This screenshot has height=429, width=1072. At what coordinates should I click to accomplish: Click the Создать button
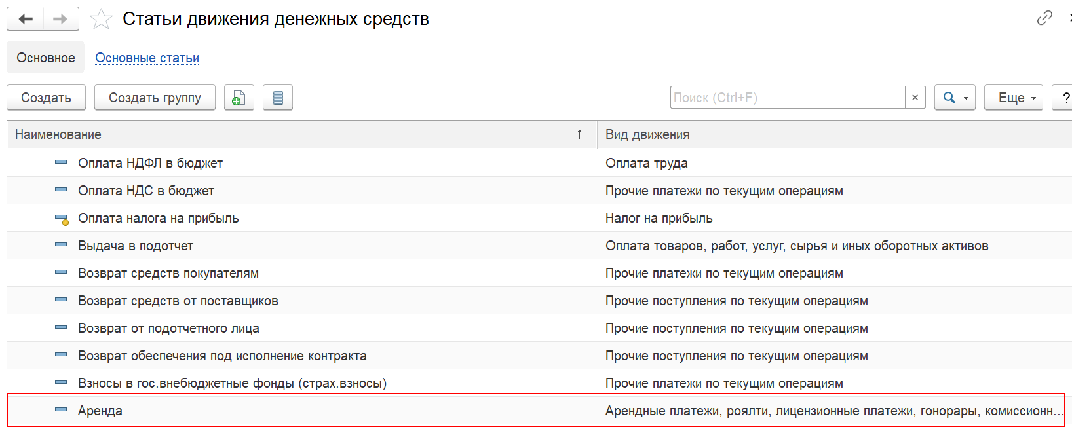pyautogui.click(x=46, y=98)
